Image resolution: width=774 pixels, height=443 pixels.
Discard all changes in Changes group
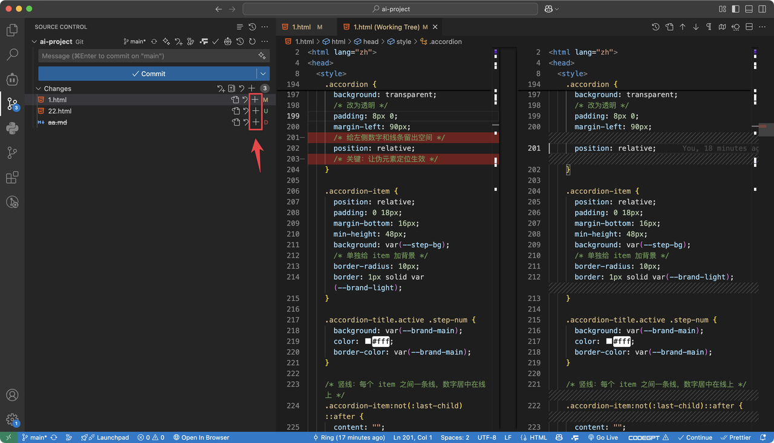[x=242, y=89]
